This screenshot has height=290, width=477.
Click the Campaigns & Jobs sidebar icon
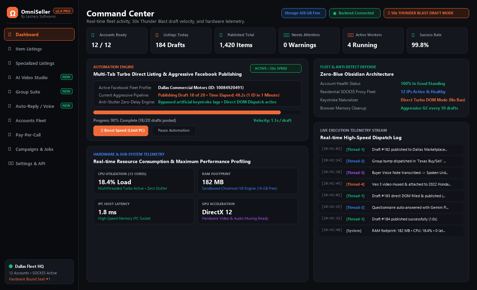tap(10, 149)
